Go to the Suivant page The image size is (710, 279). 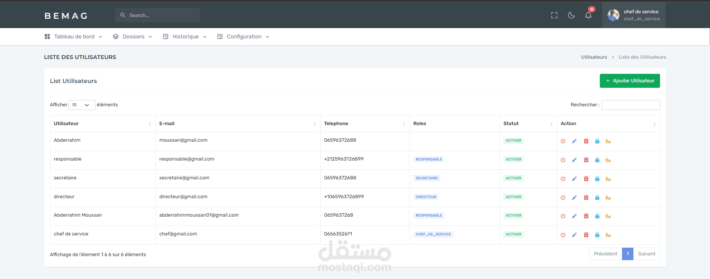pyautogui.click(x=646, y=254)
